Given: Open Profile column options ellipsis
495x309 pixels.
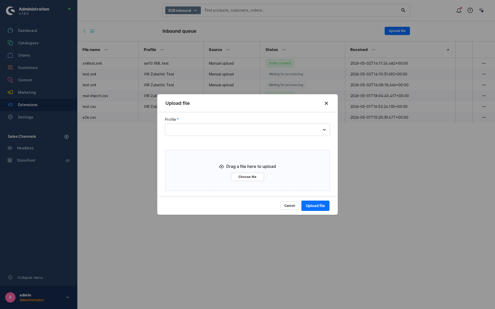Looking at the screenshot, I should click(162, 50).
